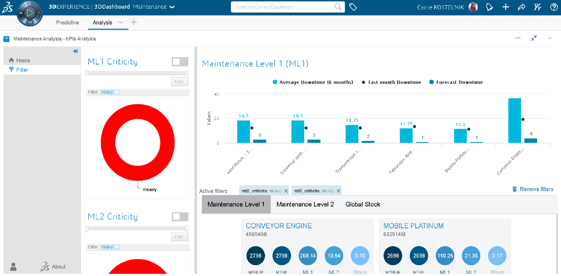Toggle the ML2 Criticity switch
The width and height of the screenshot is (561, 276).
[x=180, y=217]
